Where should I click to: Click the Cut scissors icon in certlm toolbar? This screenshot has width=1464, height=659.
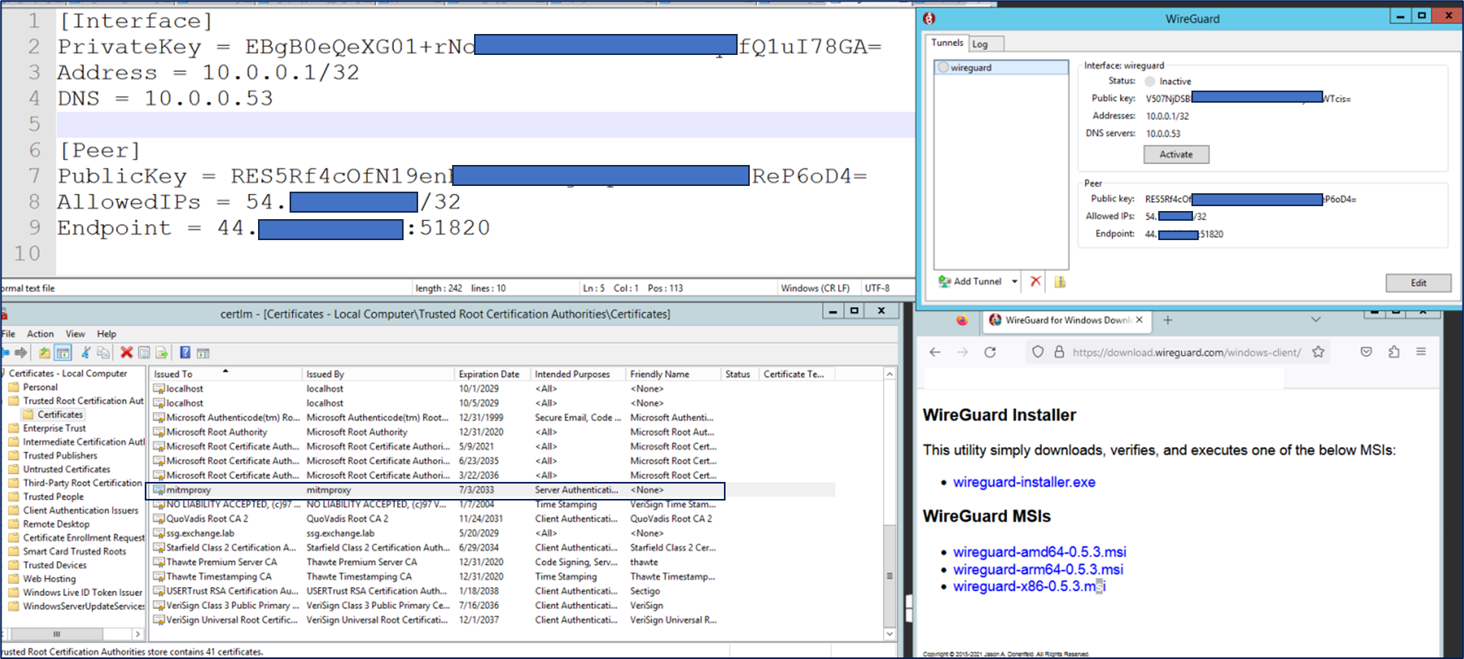click(85, 353)
